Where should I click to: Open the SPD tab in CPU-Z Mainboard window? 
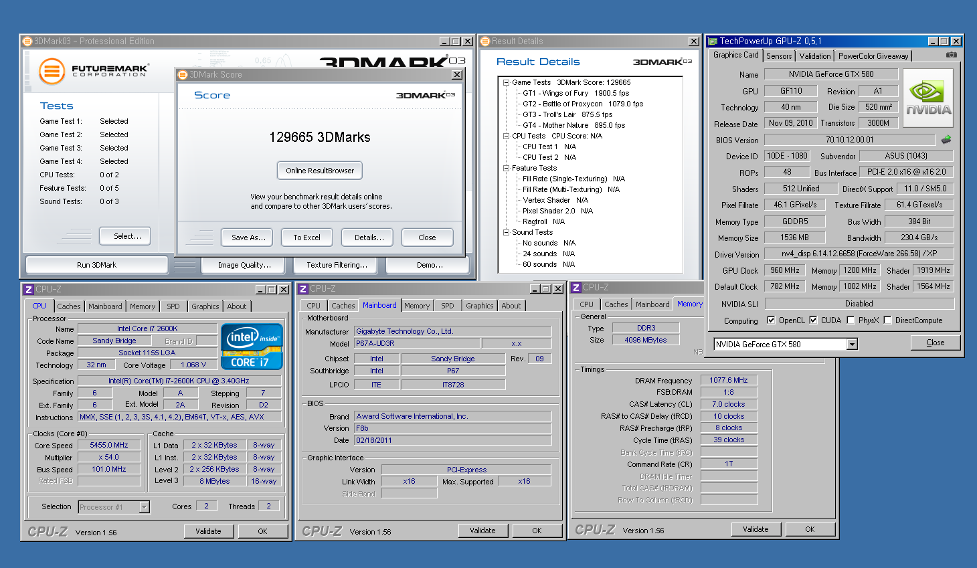pos(448,306)
